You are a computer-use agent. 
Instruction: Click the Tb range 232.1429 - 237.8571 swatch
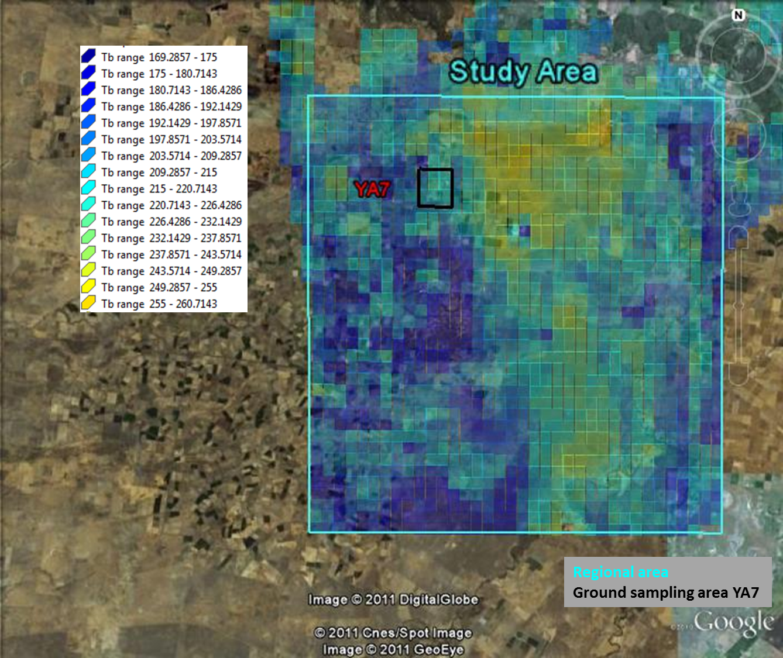88,238
